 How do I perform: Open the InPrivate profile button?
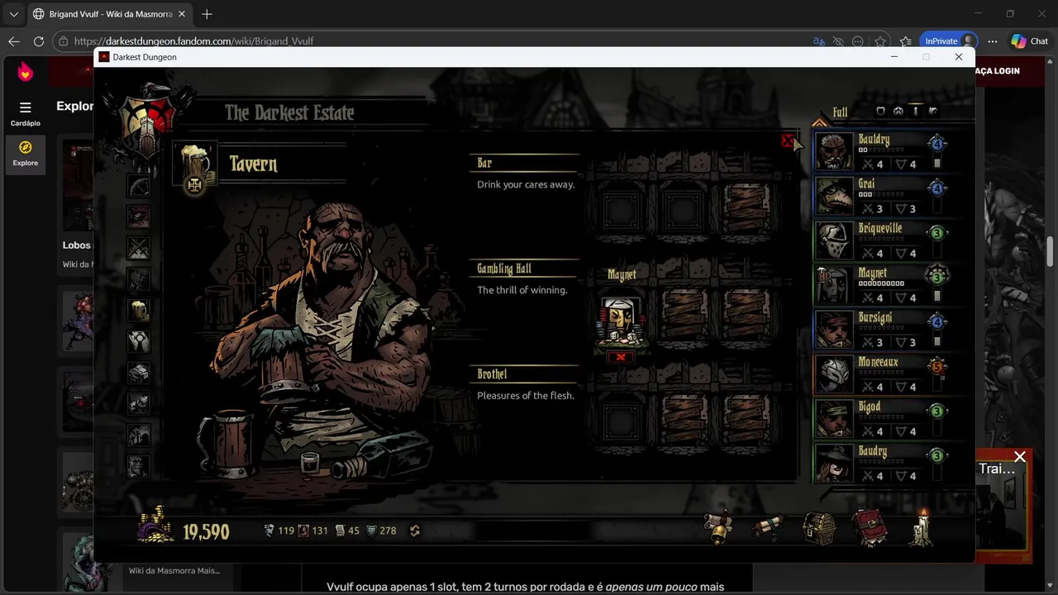(949, 41)
